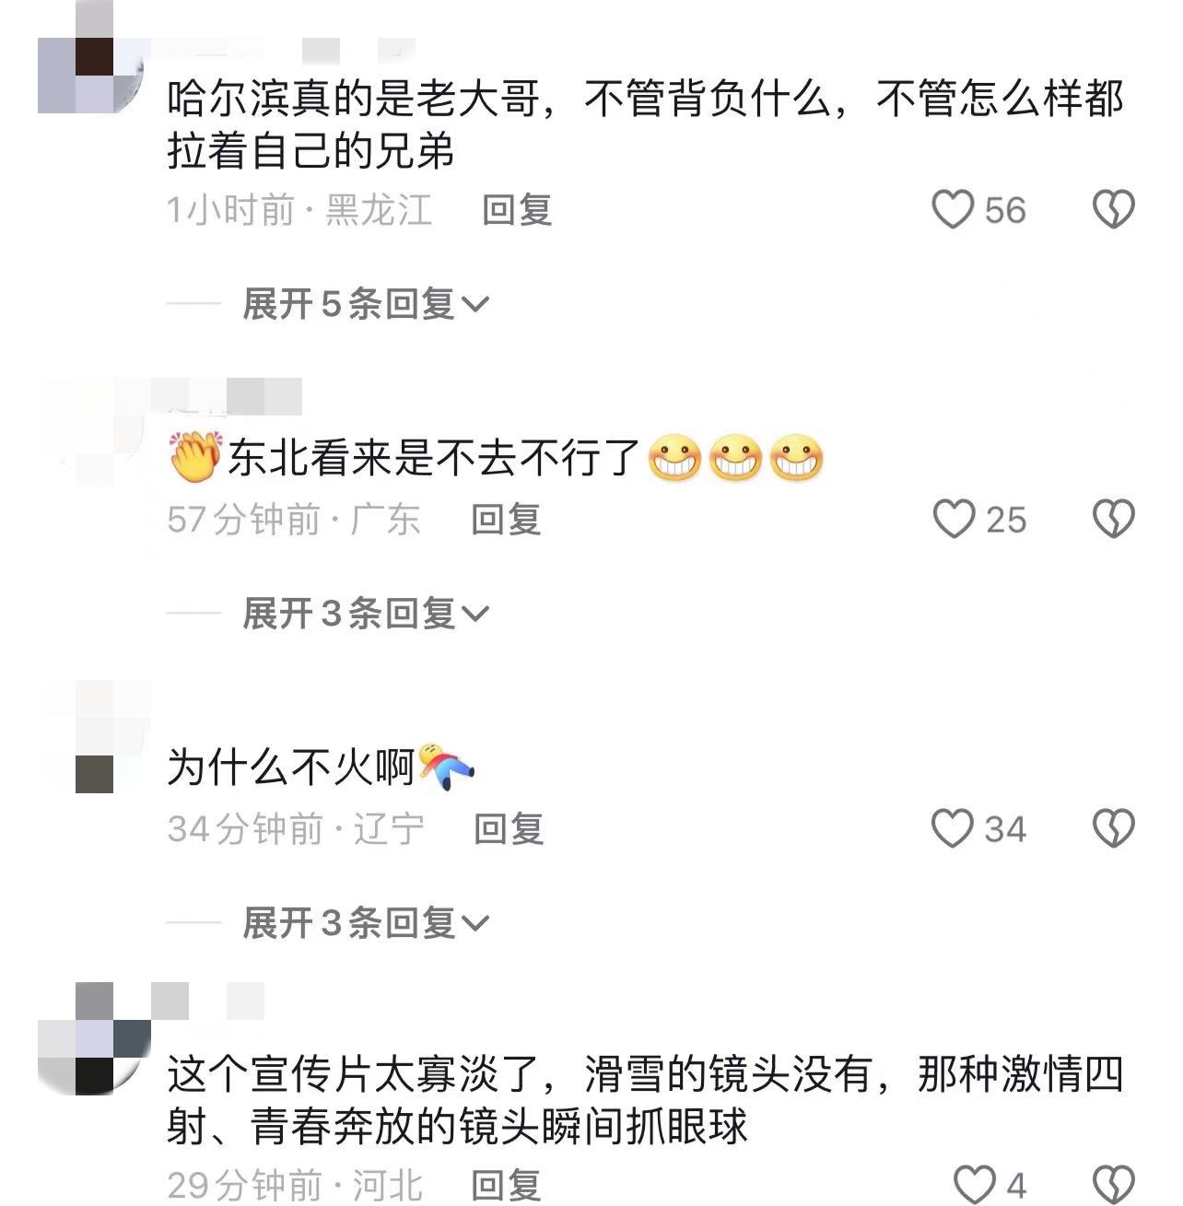
Task: Open avatar of the 为什么不火啊 commenter
Action: pos(93,737)
